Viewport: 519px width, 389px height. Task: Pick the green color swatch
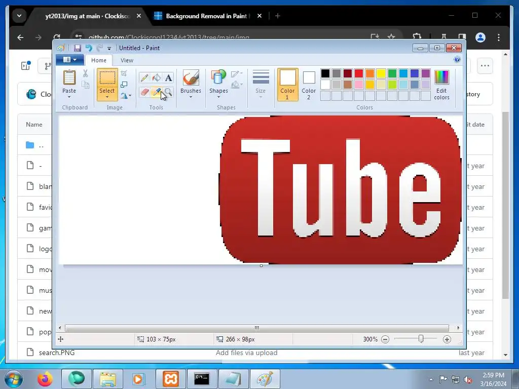point(392,73)
